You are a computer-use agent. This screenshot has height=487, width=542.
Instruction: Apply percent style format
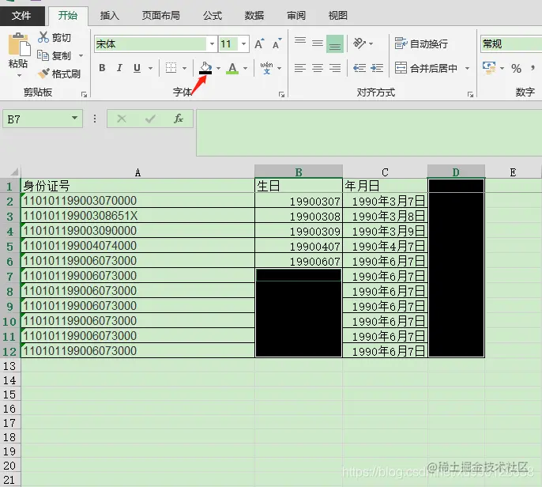[517, 68]
